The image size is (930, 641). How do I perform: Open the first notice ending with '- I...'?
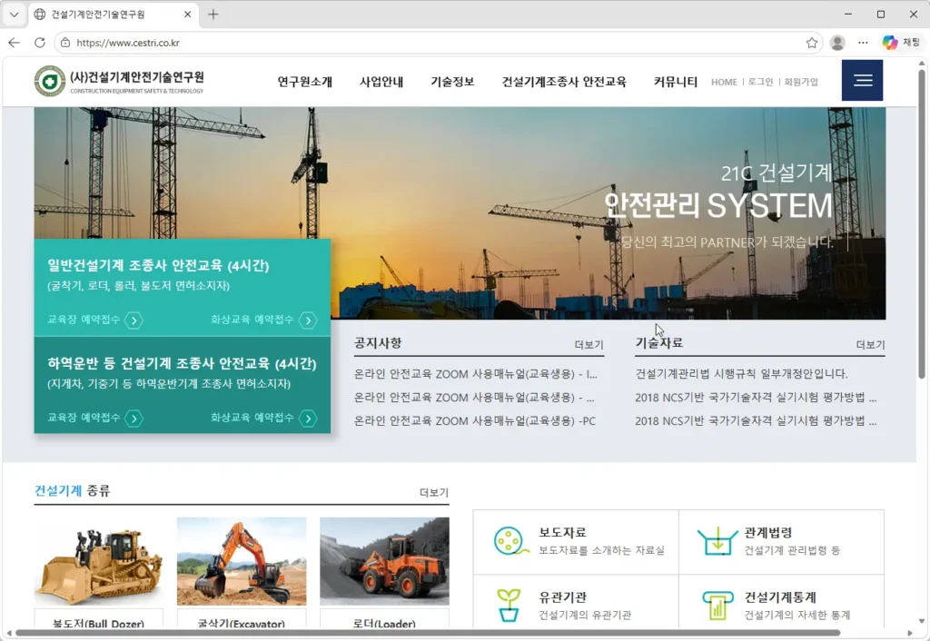click(476, 374)
